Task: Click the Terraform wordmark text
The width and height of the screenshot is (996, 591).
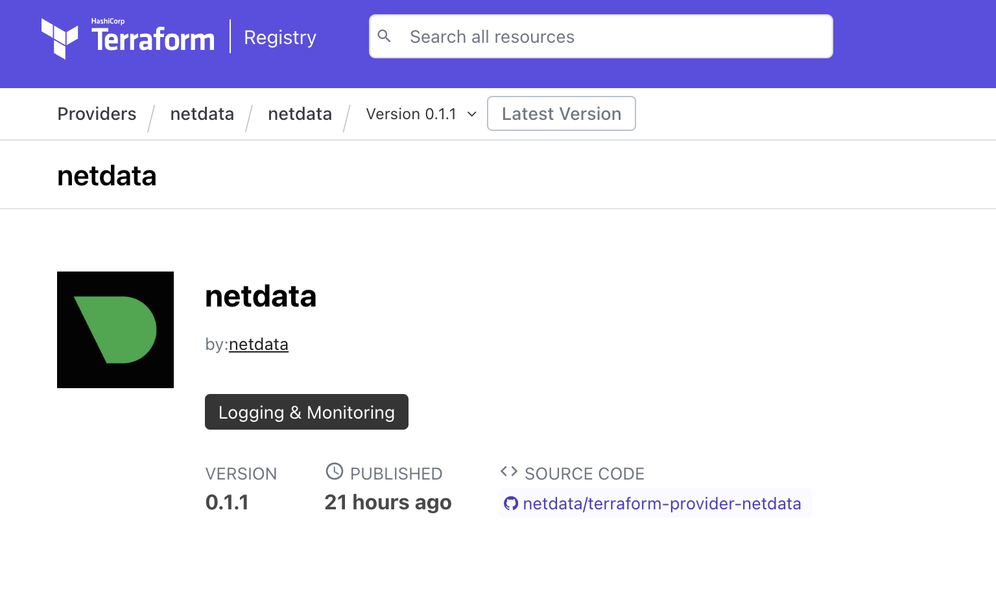Action: [x=153, y=40]
